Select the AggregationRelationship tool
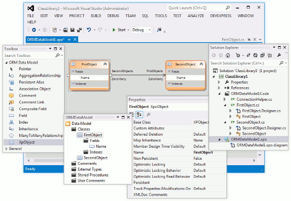 tap(39, 76)
